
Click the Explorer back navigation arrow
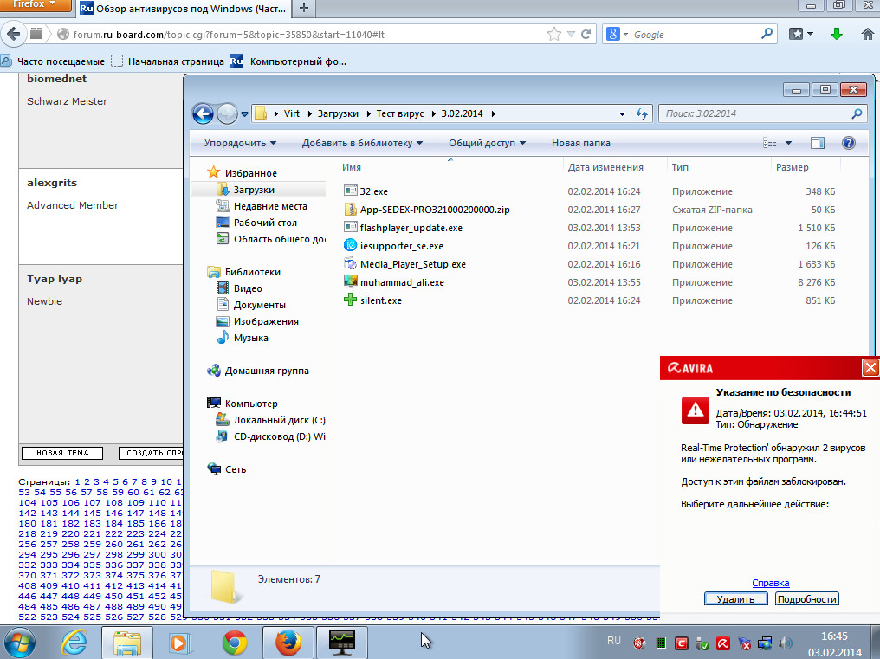click(x=203, y=113)
